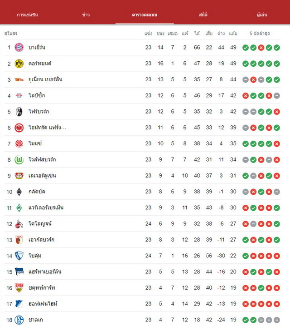
Task: Click the Bayern Munich club crest
Action: tap(19, 47)
